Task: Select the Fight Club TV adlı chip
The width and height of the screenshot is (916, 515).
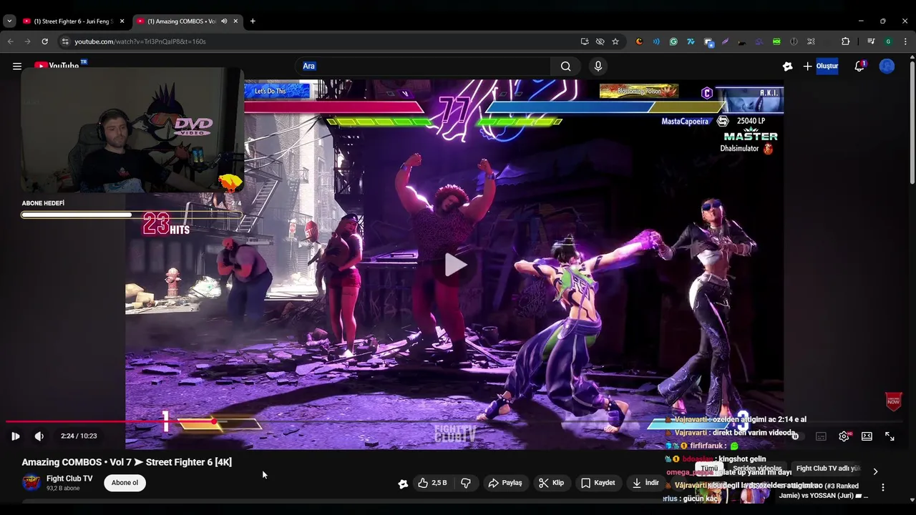Action: click(x=828, y=469)
